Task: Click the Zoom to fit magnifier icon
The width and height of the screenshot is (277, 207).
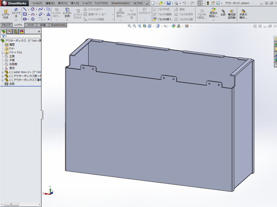Action: point(129,26)
